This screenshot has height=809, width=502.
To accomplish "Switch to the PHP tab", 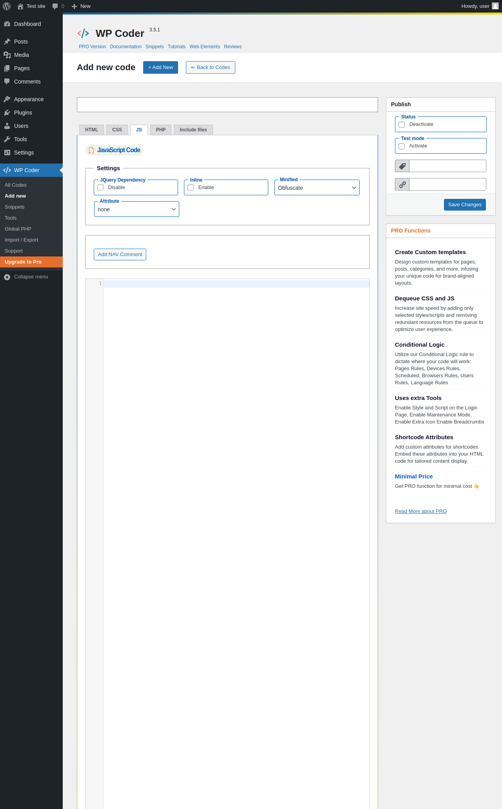I will (x=161, y=130).
